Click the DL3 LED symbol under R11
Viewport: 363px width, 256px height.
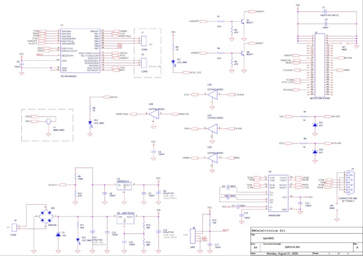(78, 240)
